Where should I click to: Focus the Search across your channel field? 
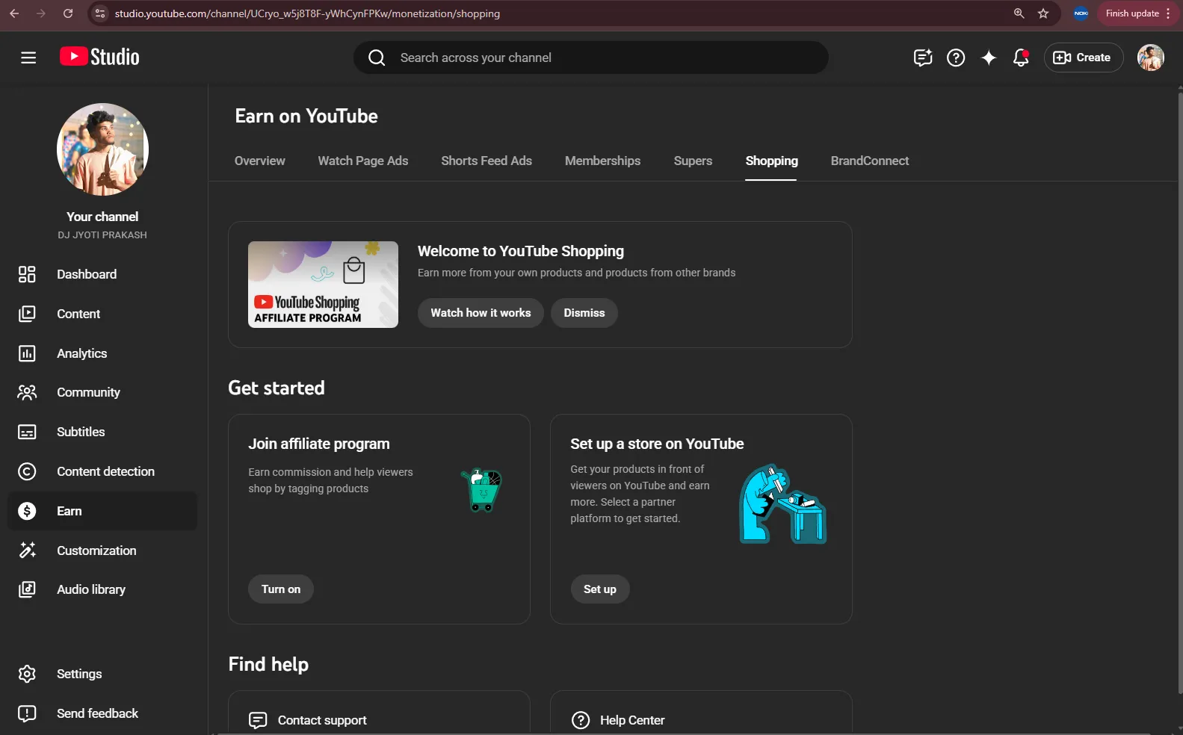(590, 58)
